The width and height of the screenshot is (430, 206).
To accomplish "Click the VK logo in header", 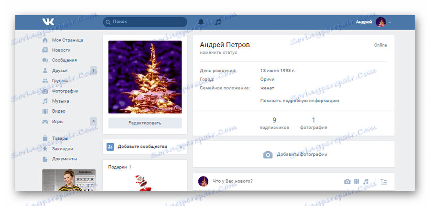I will pos(48,21).
